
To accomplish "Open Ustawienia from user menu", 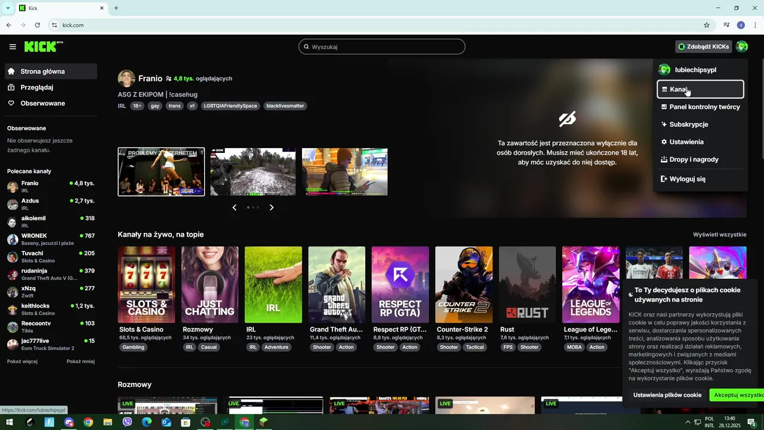I will point(700,142).
